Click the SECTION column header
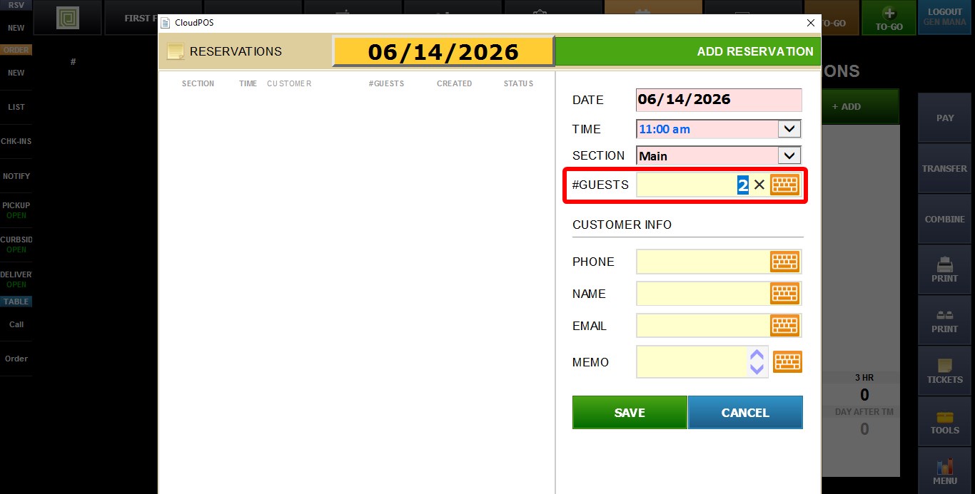Viewport: 975px width, 494px height. pyautogui.click(x=198, y=83)
